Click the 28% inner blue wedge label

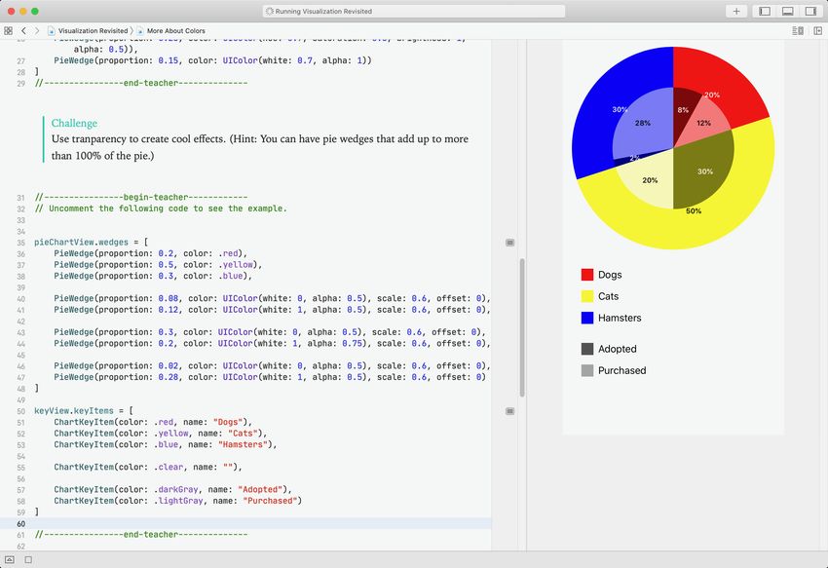(x=643, y=123)
